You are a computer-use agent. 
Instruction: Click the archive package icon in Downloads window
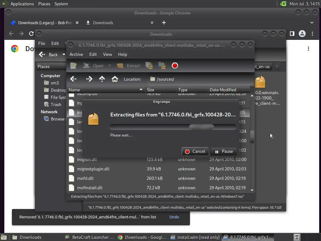(260, 82)
